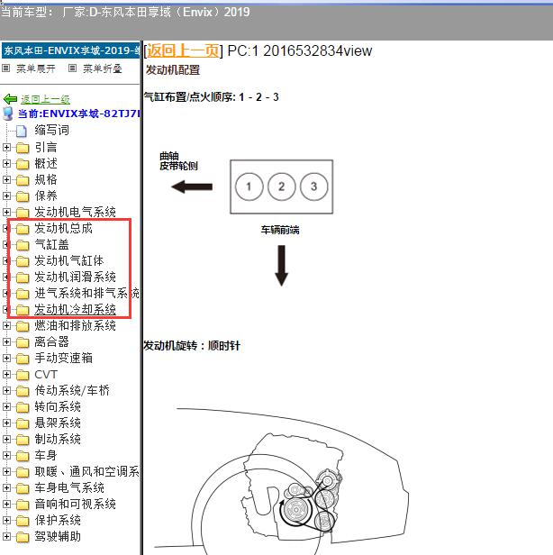The height and width of the screenshot is (555, 553).
Task: Click the 气缸布置/点火顺序 text line
Action: (x=212, y=96)
